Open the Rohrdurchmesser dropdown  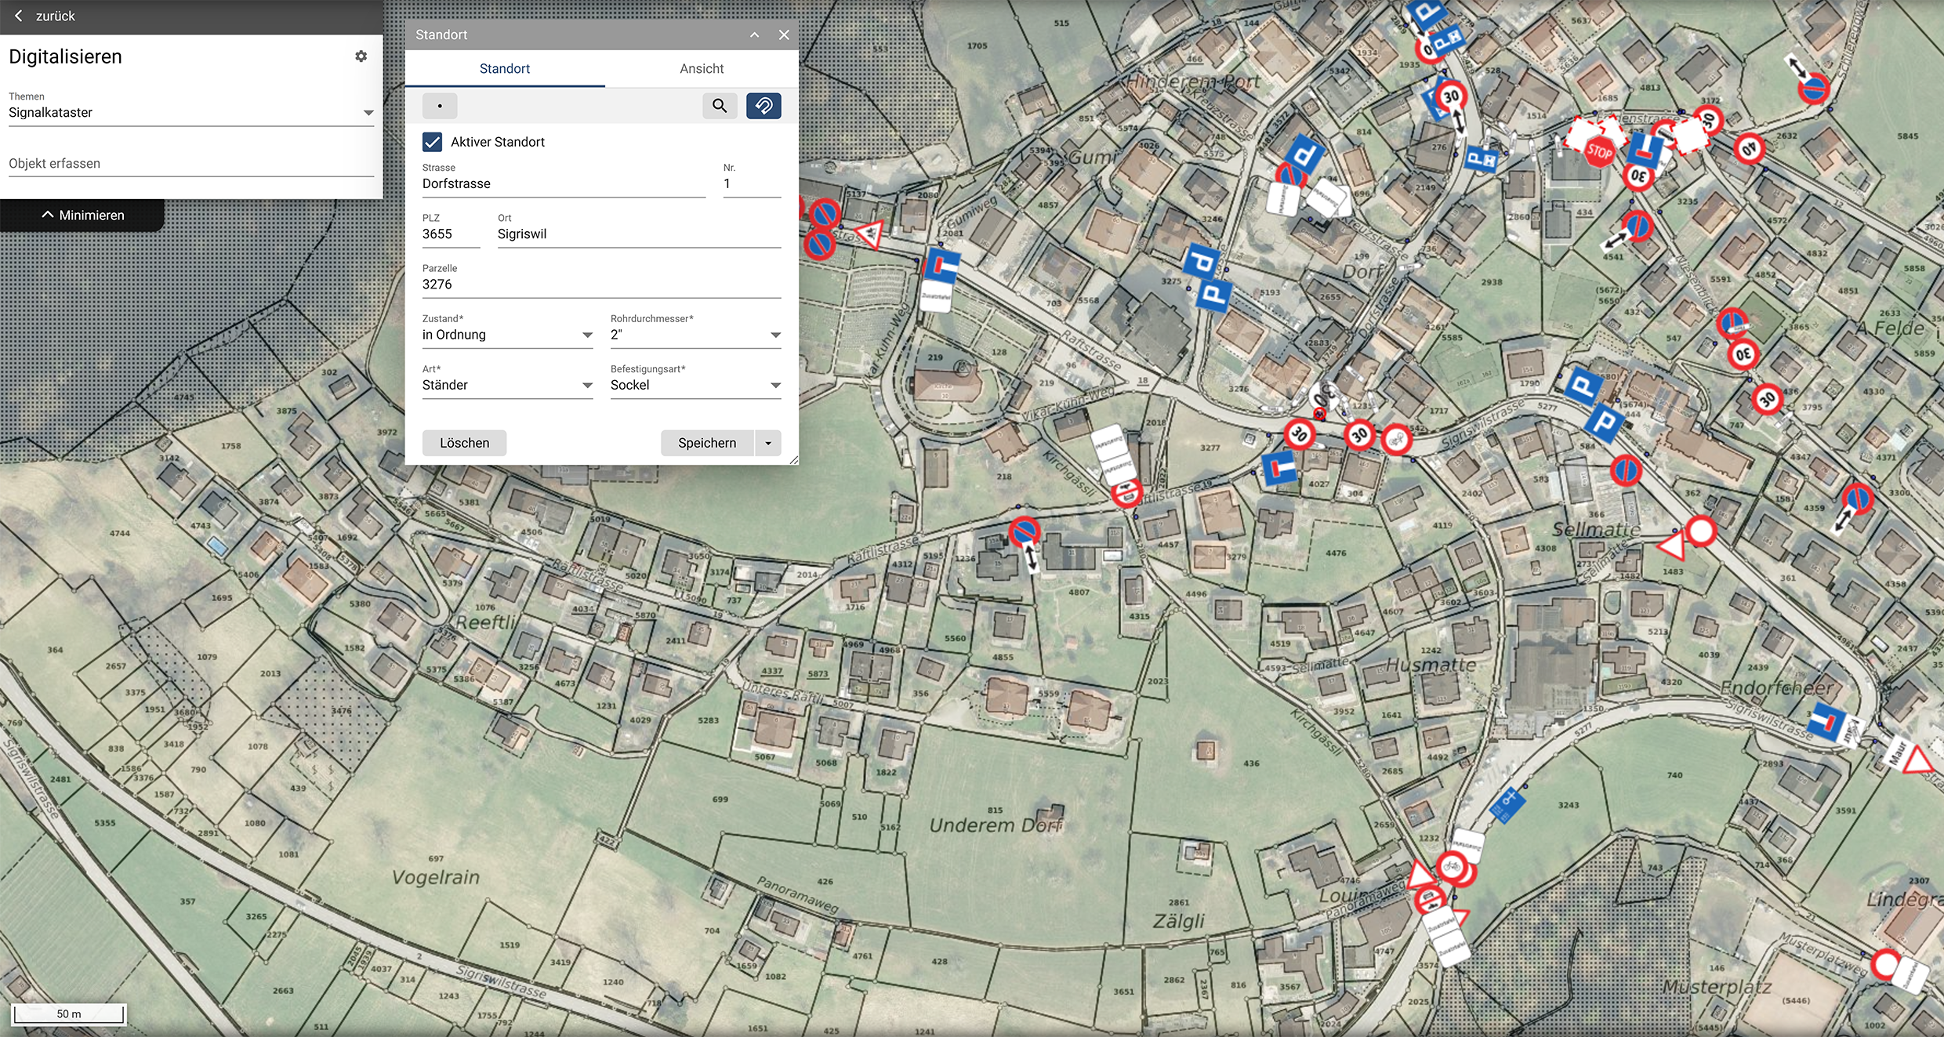695,335
